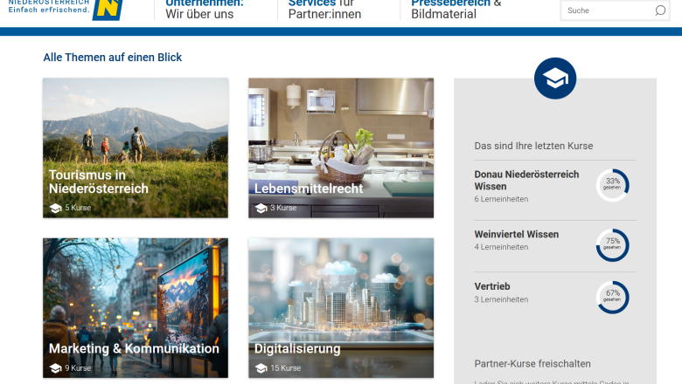
Task: Click '15 Kurse' label on Digitalisierung
Action: click(x=285, y=368)
